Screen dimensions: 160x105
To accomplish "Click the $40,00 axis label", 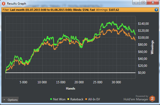I will point(142,59).
